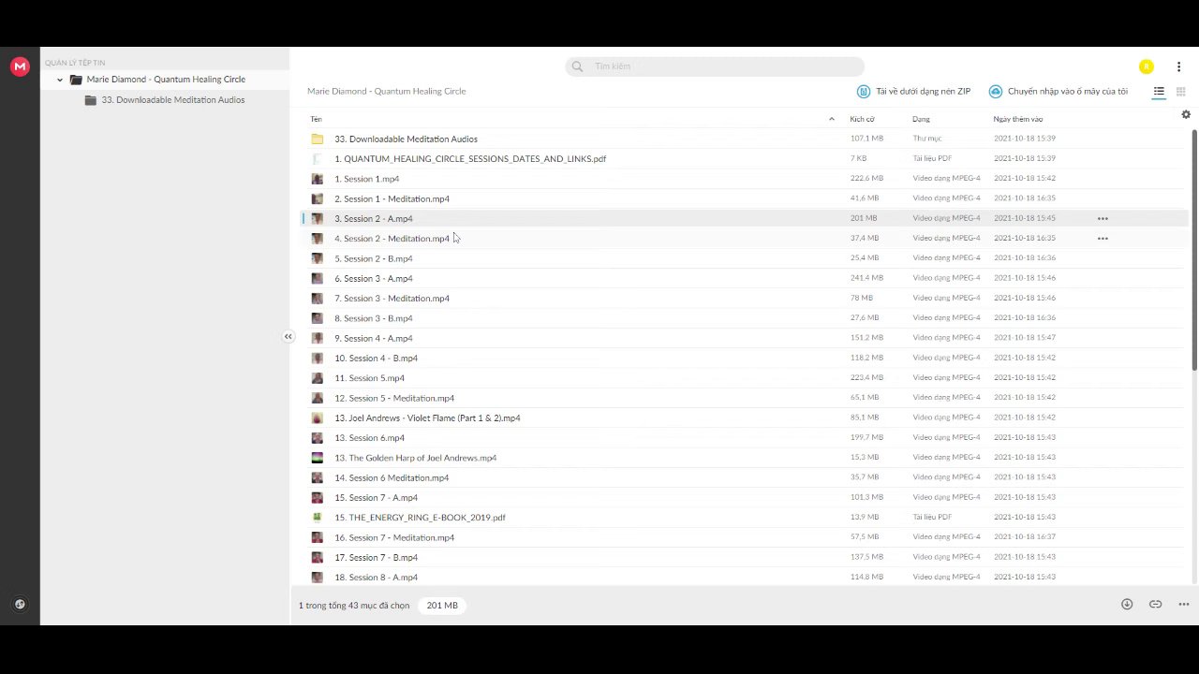Viewport: 1199px width, 674px height.
Task: Click the thumbnail of 13. The Golden Harp of Joel Andrews.mp4
Action: [x=318, y=458]
